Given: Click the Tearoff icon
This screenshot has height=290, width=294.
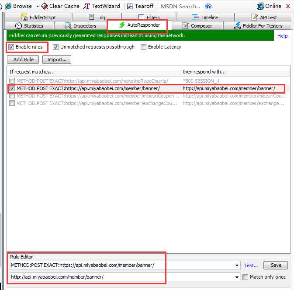Looking at the screenshot, I should (130, 6).
